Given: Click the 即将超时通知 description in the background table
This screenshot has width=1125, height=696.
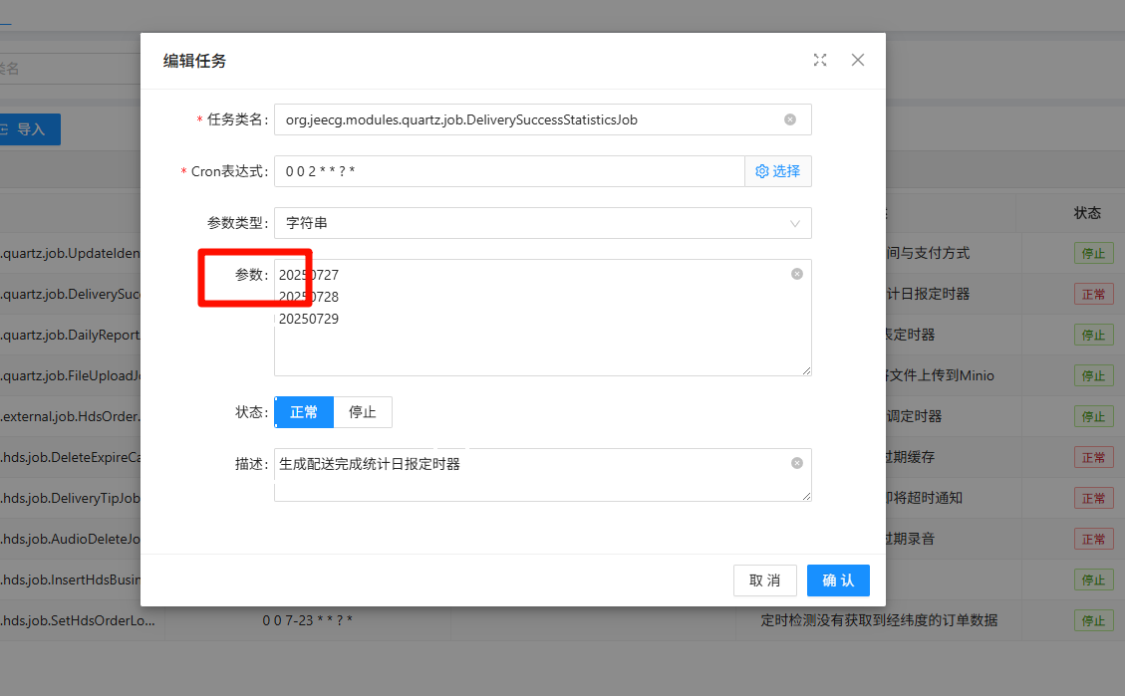Looking at the screenshot, I should (924, 498).
